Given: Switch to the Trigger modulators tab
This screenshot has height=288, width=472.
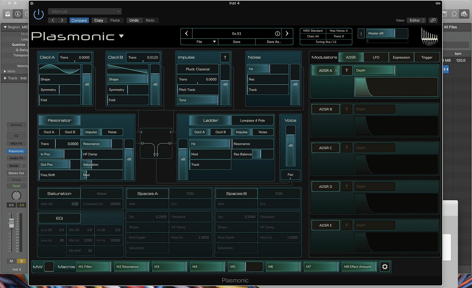Looking at the screenshot, I should 427,57.
